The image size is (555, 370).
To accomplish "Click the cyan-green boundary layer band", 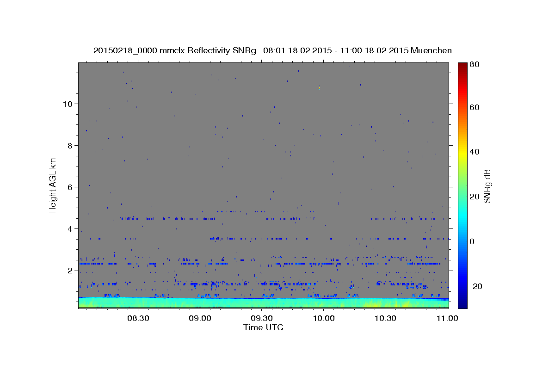I will tap(263, 302).
